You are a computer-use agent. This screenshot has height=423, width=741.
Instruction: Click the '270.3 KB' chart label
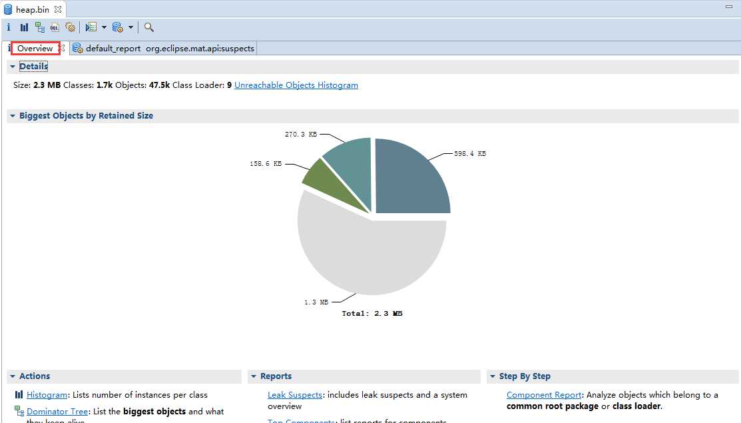300,134
